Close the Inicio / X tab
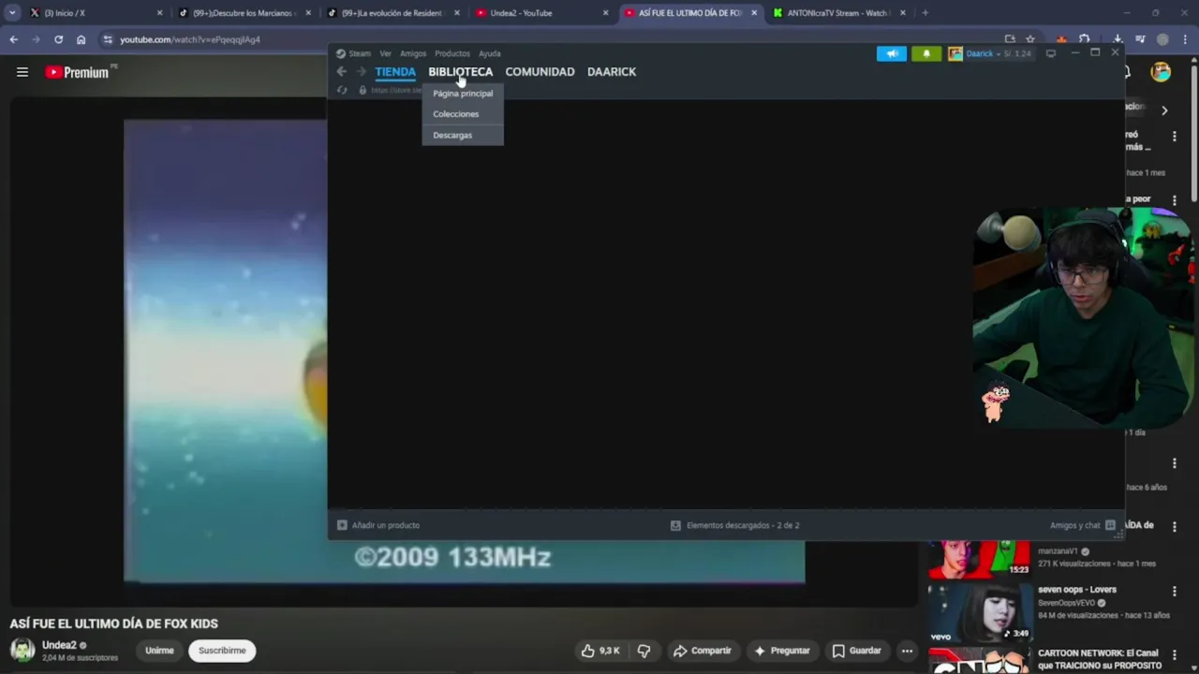 click(159, 13)
